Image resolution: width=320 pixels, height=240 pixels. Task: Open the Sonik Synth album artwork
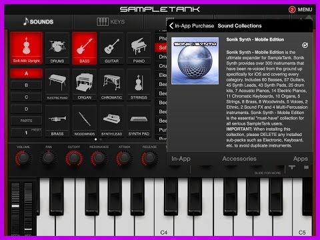(x=195, y=61)
